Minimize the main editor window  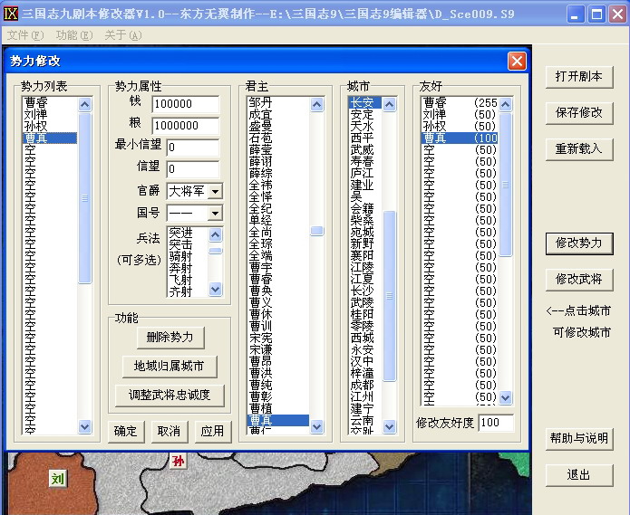click(x=576, y=14)
